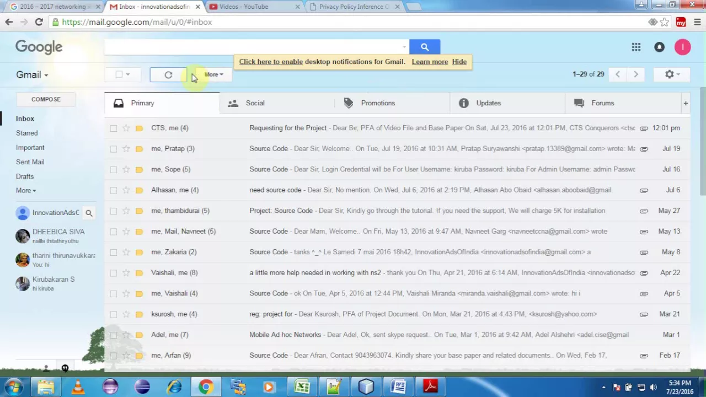Click the inbox vertical scrollbar
706x397 pixels.
pyautogui.click(x=702, y=141)
